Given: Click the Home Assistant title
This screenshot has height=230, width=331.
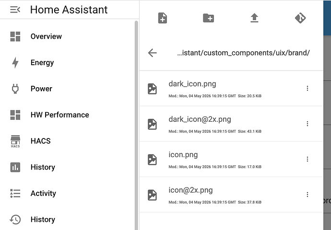Looking at the screenshot, I should tap(69, 10).
